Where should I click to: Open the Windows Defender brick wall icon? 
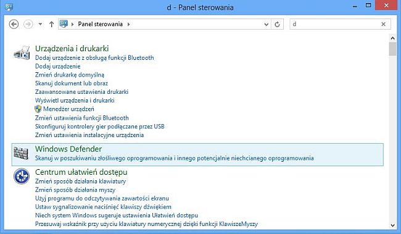(x=21, y=153)
